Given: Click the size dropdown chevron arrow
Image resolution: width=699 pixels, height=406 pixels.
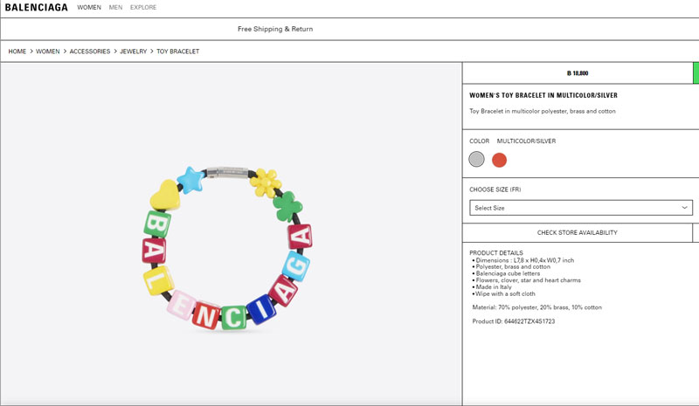Looking at the screenshot, I should 685,208.
